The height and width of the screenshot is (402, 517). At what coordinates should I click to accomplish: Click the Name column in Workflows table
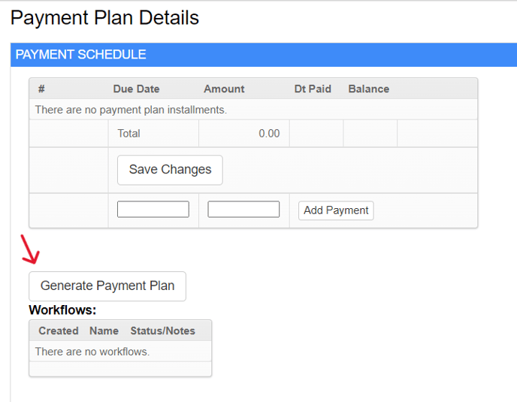(104, 331)
